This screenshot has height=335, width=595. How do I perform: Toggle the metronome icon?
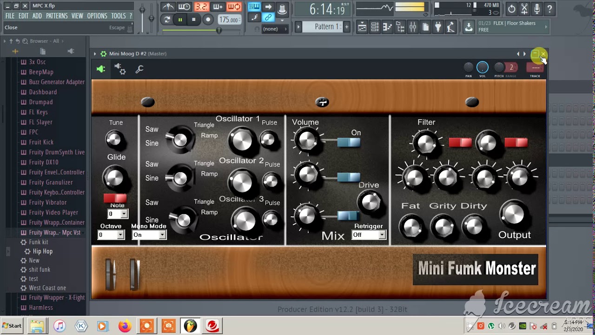pyautogui.click(x=168, y=7)
